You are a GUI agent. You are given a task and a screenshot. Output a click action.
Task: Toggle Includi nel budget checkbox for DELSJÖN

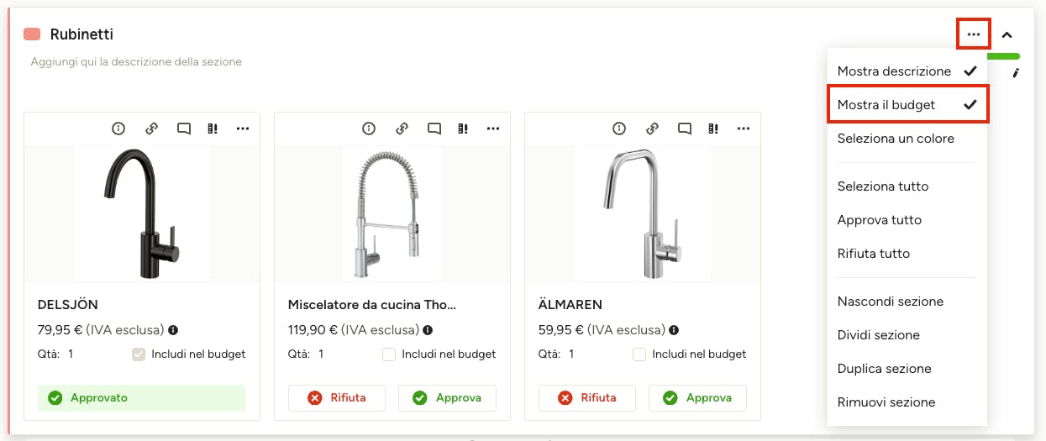[x=139, y=354]
